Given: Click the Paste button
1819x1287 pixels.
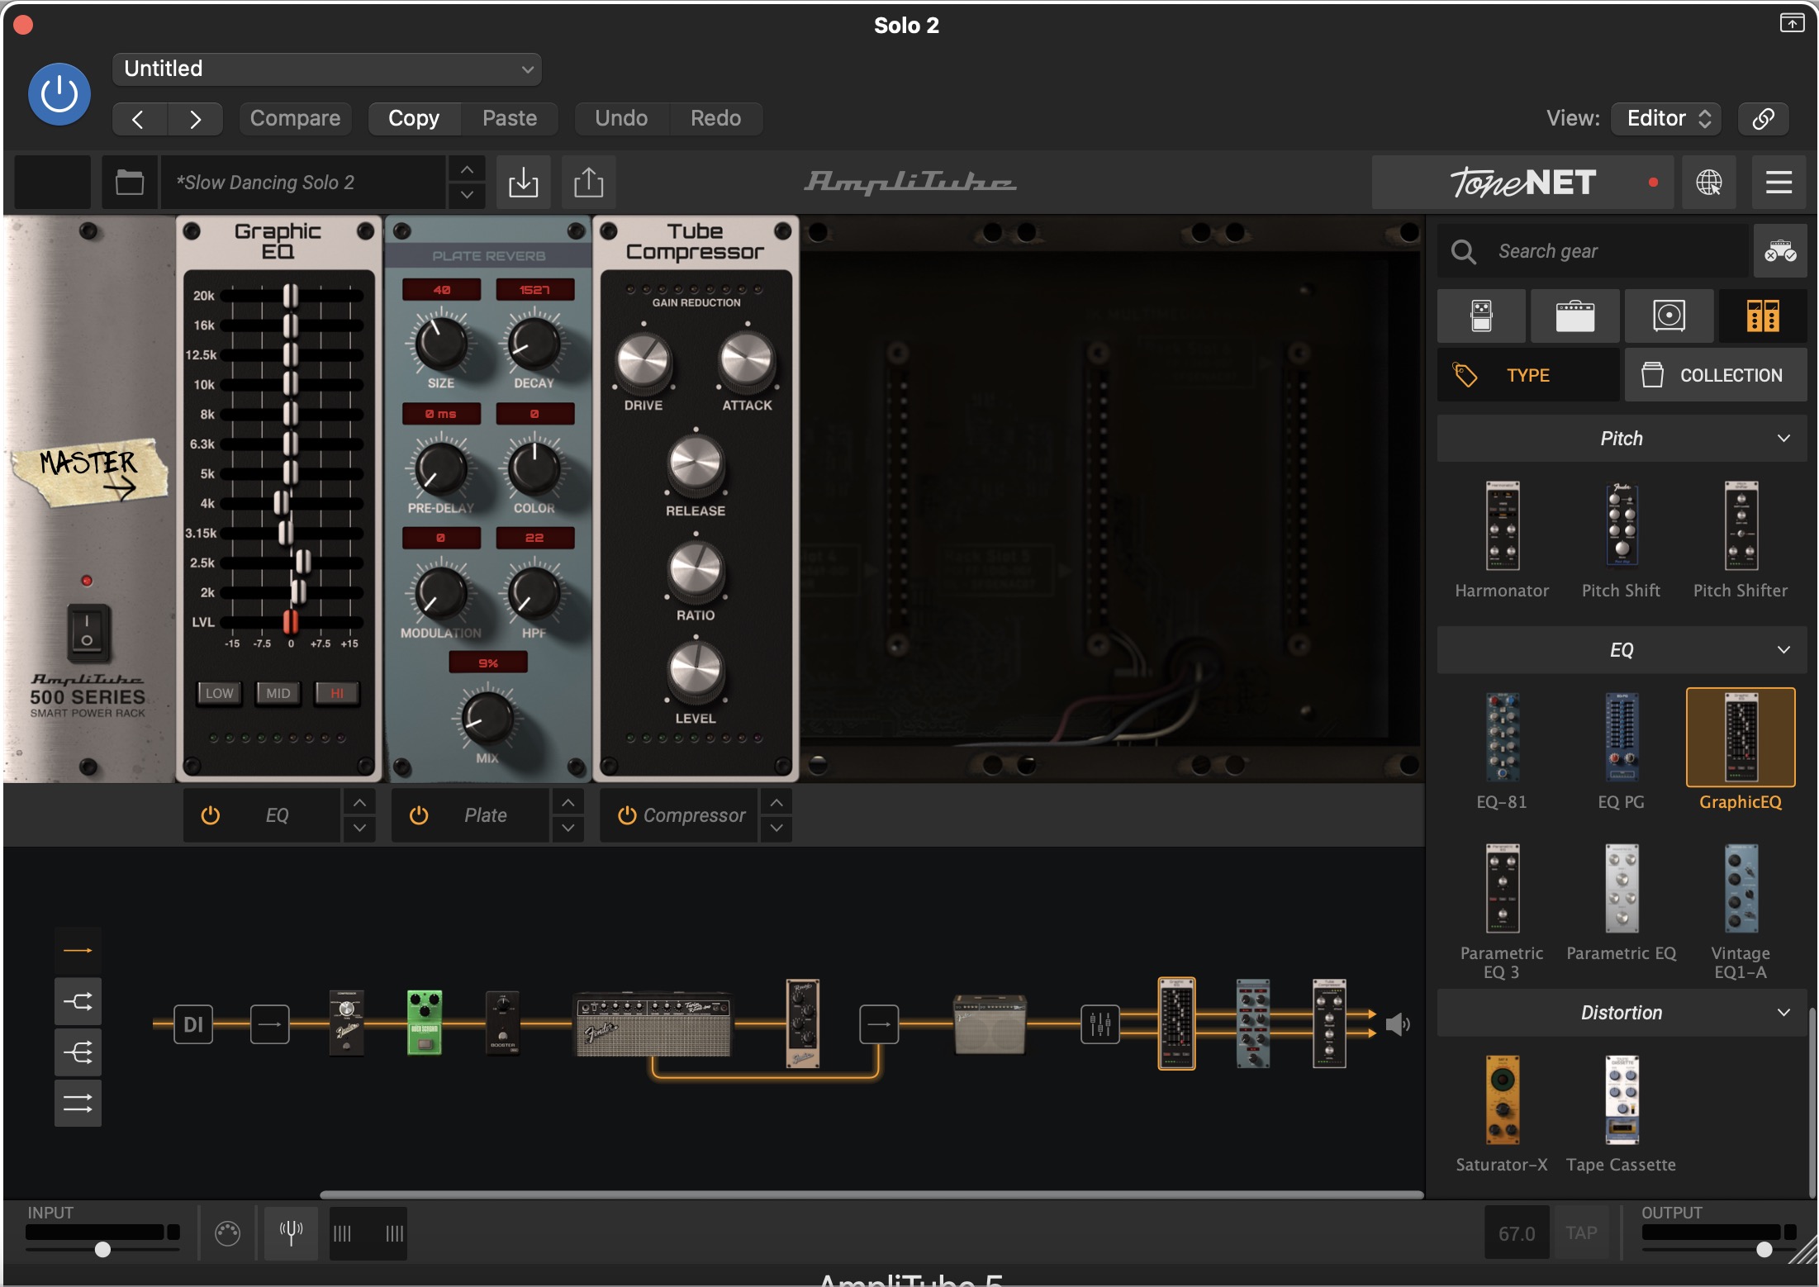Looking at the screenshot, I should 510,118.
